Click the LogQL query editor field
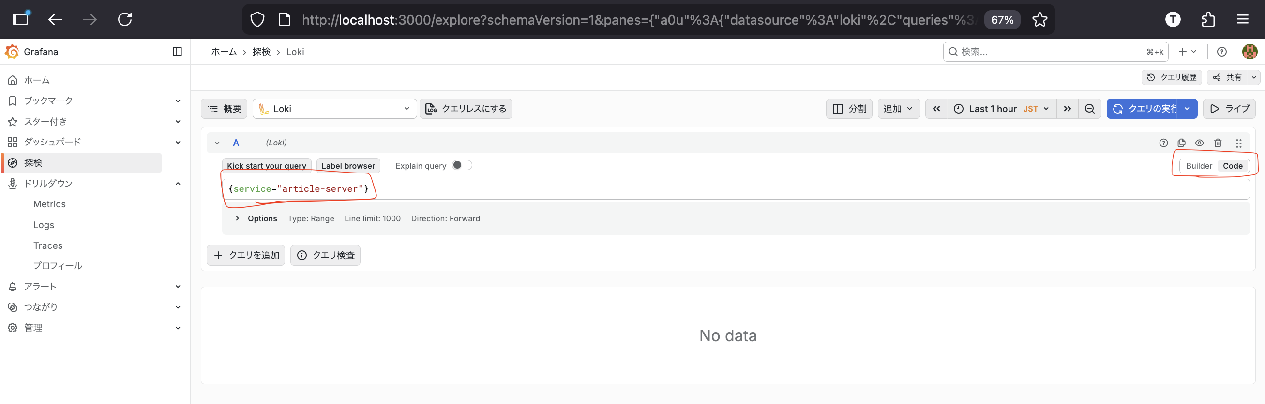This screenshot has width=1265, height=404. coord(735,189)
